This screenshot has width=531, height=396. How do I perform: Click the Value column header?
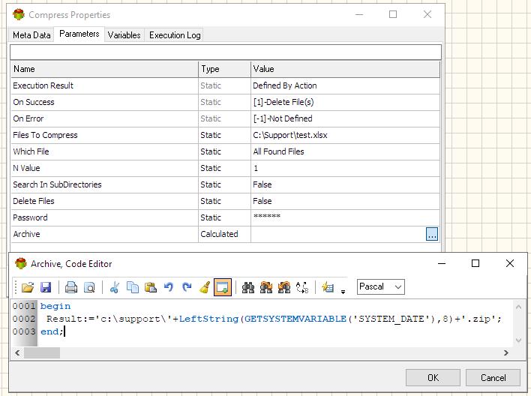(345, 69)
